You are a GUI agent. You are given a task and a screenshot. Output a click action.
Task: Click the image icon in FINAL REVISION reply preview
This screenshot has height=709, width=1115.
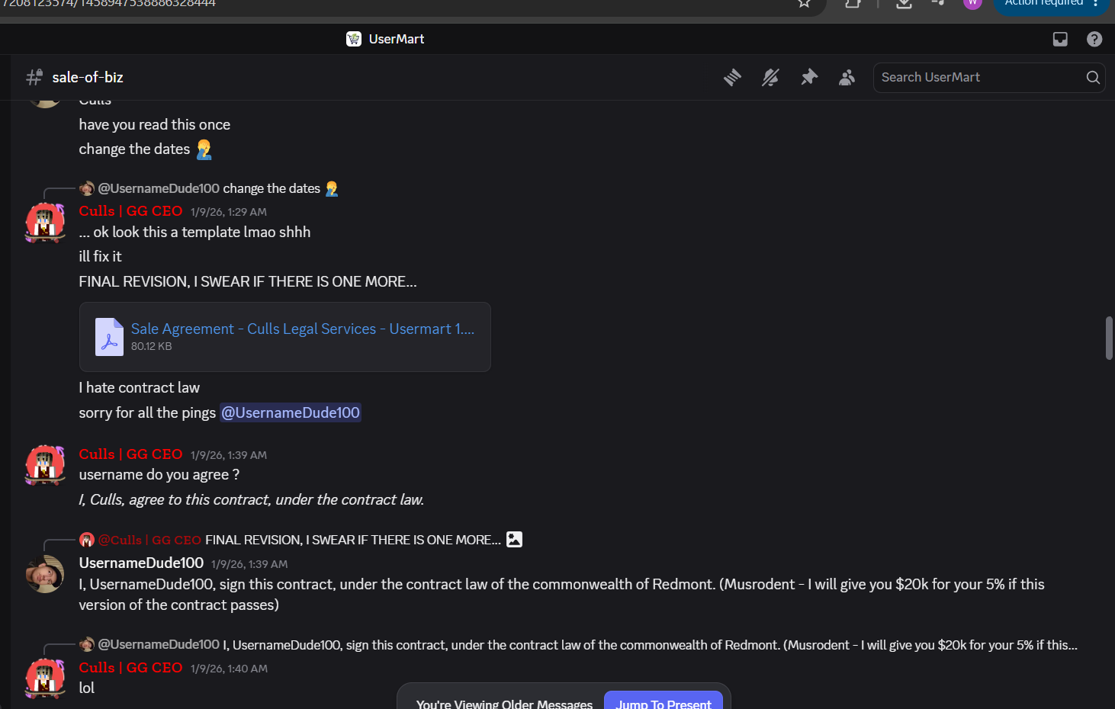point(515,539)
